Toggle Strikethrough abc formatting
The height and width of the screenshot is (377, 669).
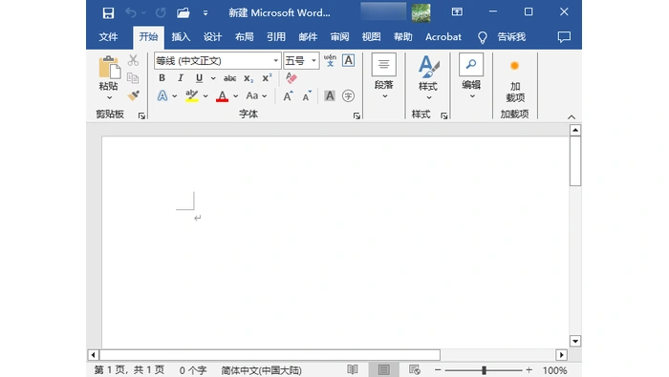[x=229, y=78]
